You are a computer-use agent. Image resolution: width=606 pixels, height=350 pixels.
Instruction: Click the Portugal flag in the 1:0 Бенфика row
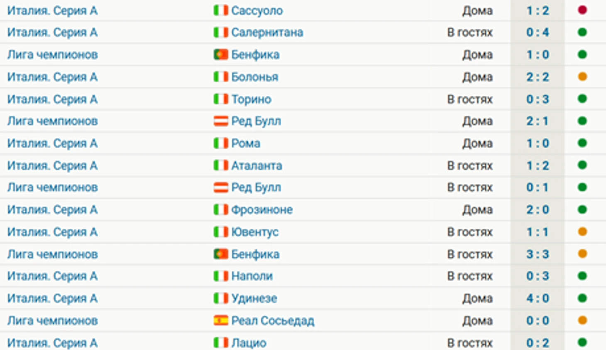pyautogui.click(x=221, y=55)
